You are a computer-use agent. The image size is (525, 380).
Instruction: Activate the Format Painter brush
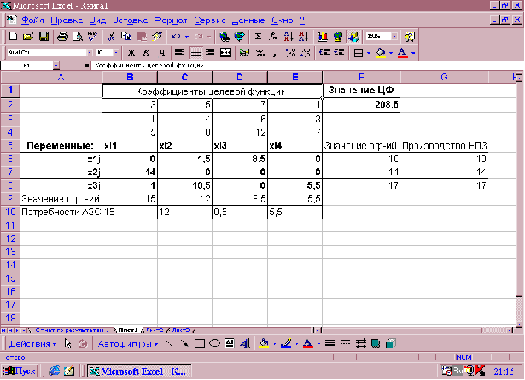point(157,37)
